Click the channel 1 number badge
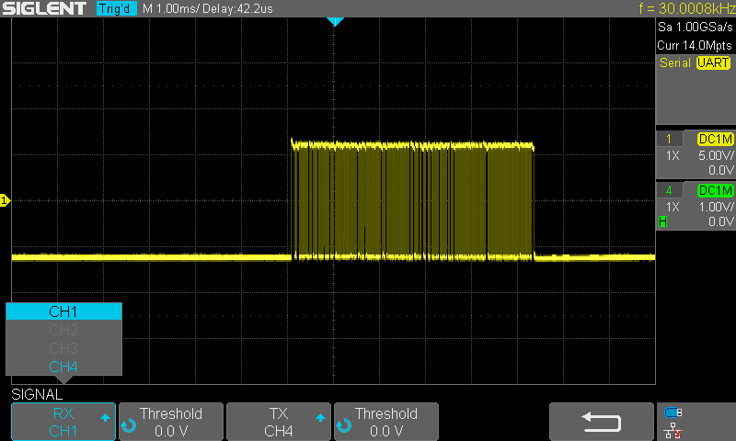 pyautogui.click(x=669, y=139)
